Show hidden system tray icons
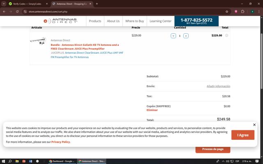Image resolution: width=263 pixels, height=164 pixels. coord(223,161)
